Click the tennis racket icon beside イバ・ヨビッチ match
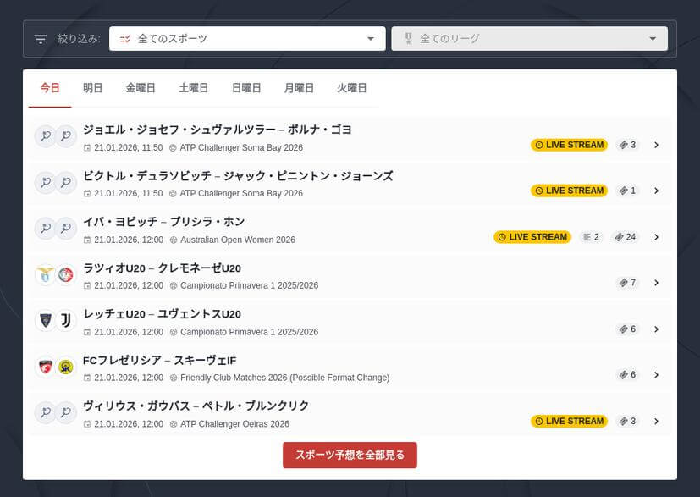Image resolution: width=700 pixels, height=497 pixels. coord(44,228)
